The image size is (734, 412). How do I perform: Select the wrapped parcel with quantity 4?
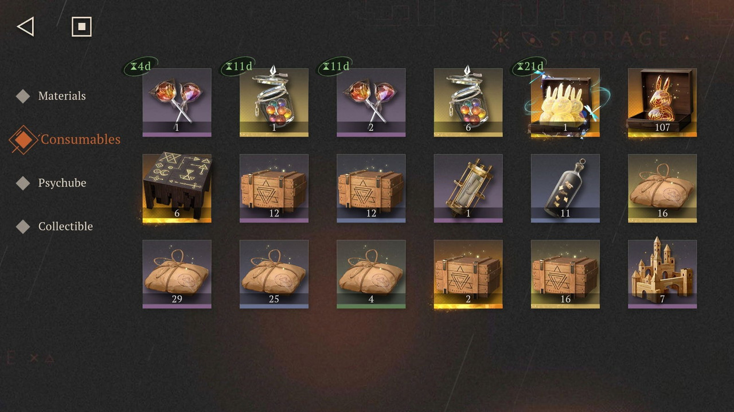(371, 274)
